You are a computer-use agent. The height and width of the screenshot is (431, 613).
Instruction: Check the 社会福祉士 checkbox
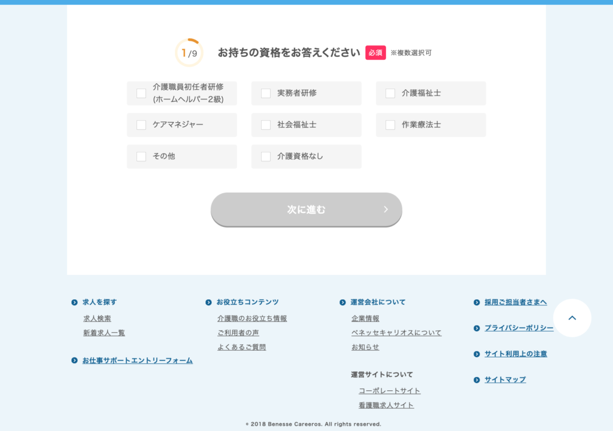pyautogui.click(x=266, y=125)
